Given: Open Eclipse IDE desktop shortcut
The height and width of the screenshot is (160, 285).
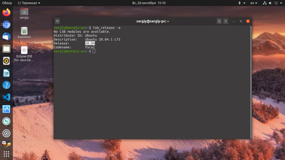Looking at the screenshot, I should click(24, 54).
